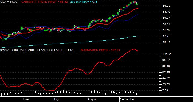Select the 43.94 price axis value
Image resolution: width=193 pixels, height=102 pixels.
tap(167, 42)
